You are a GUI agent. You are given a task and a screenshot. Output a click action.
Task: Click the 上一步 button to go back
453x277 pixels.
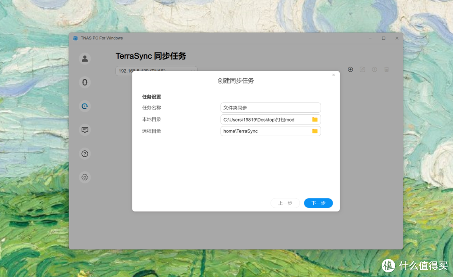tap(285, 203)
